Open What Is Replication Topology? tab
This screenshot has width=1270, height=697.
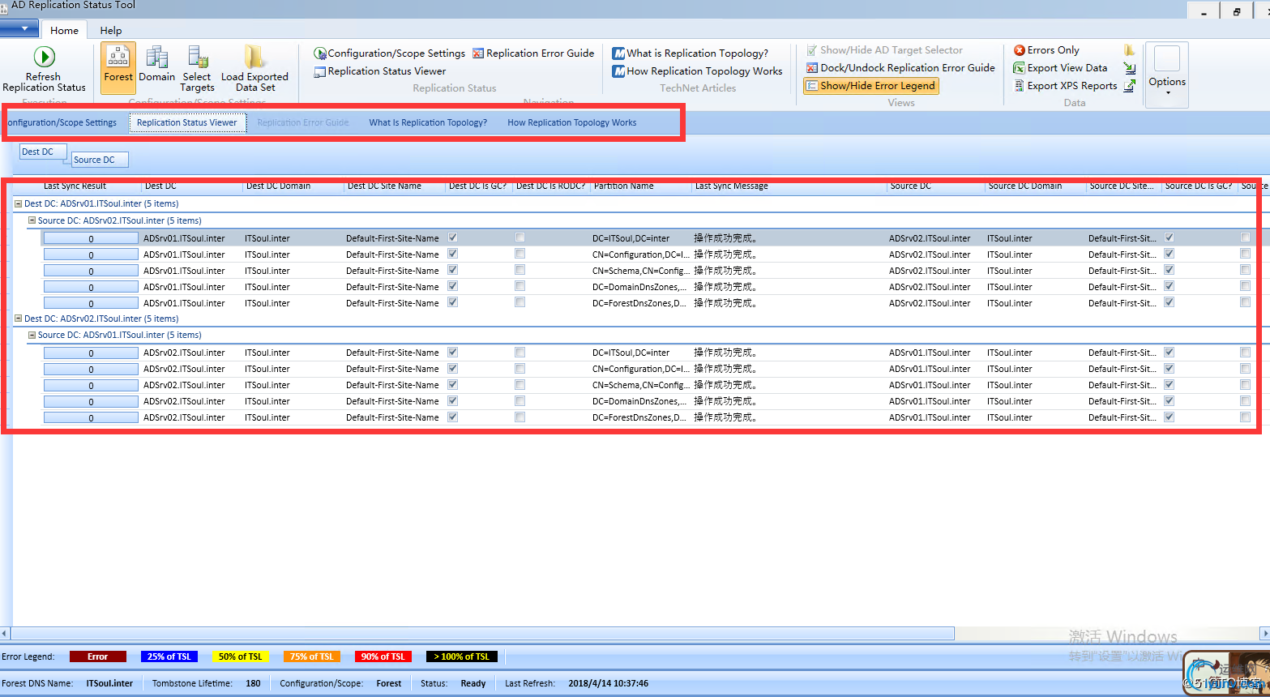(428, 123)
